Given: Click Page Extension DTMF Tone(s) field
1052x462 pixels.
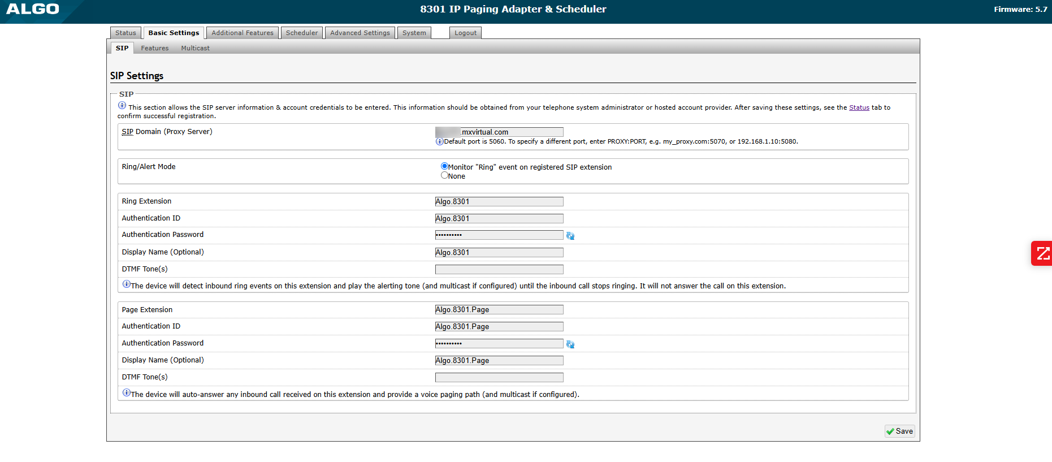Looking at the screenshot, I should [x=499, y=377].
